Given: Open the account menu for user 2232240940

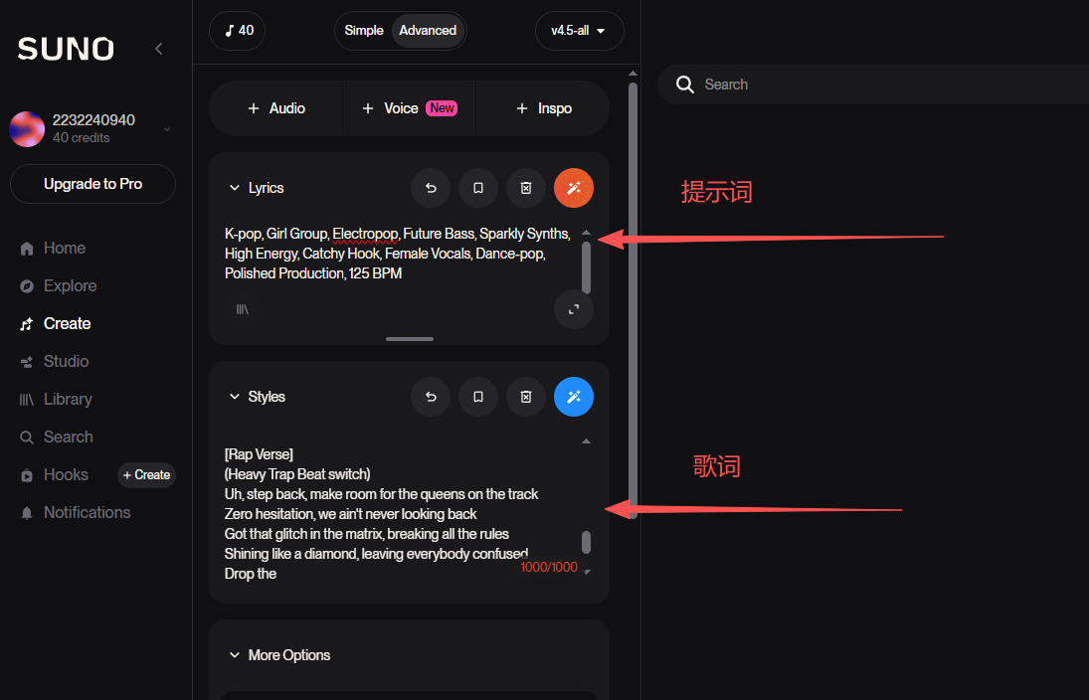Looking at the screenshot, I should pos(166,128).
